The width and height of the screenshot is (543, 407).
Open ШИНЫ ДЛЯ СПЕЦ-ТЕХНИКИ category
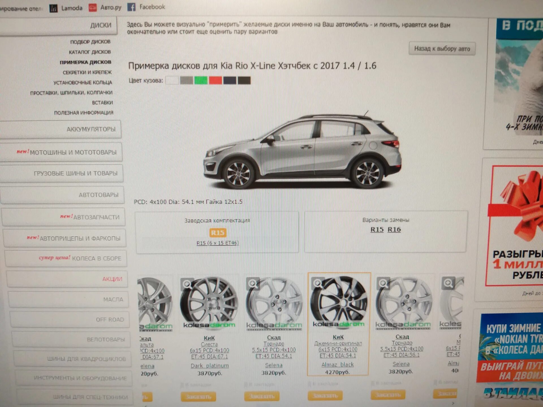(75, 397)
